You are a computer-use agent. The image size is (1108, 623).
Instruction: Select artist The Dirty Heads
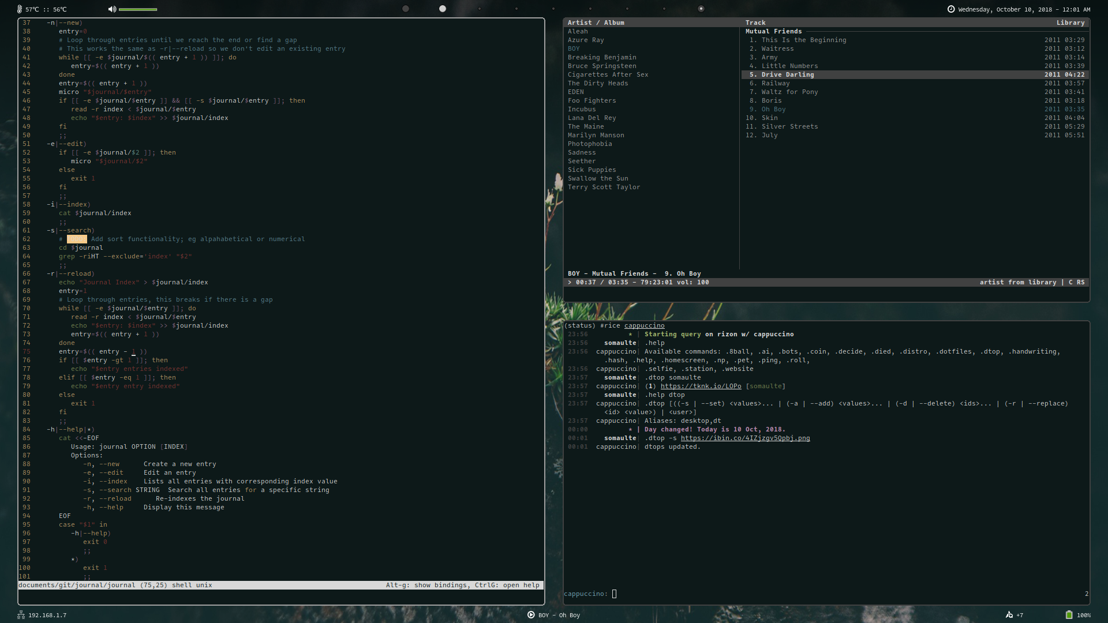point(598,84)
